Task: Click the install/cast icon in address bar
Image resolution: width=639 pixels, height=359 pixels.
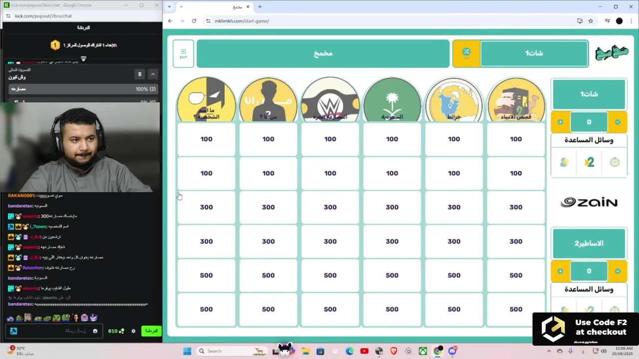Action: click(580, 21)
